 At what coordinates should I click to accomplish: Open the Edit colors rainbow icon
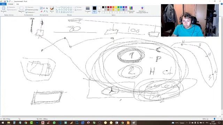(x=131, y=8)
